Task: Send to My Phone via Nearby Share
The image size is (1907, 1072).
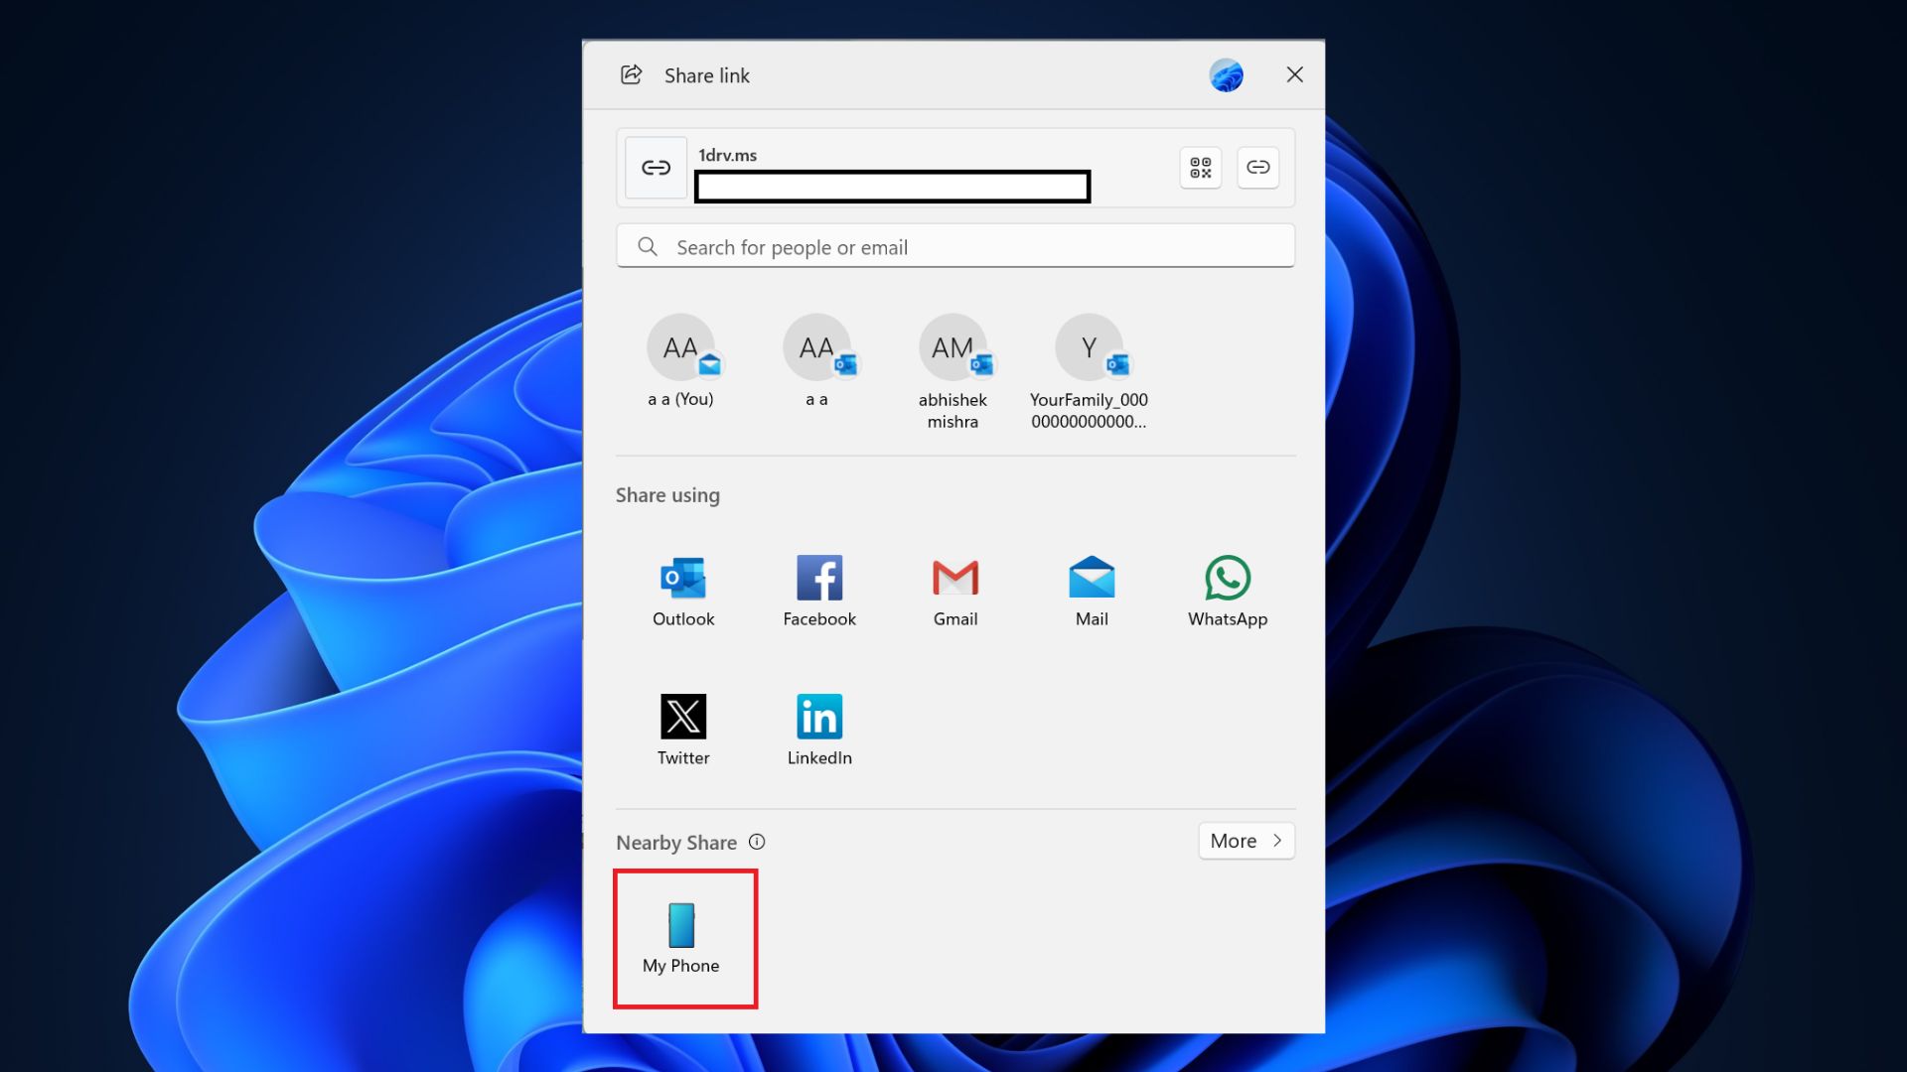Action: click(x=681, y=939)
